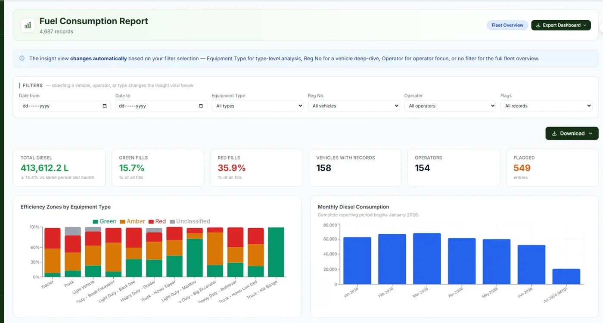Open the Equipment Type dropdown
The height and width of the screenshot is (323, 603).
(258, 106)
